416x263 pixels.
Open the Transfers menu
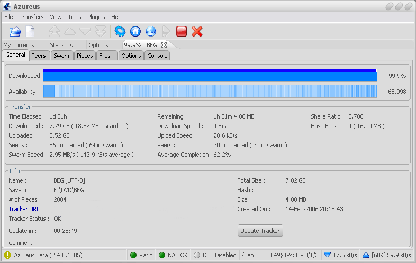(31, 17)
